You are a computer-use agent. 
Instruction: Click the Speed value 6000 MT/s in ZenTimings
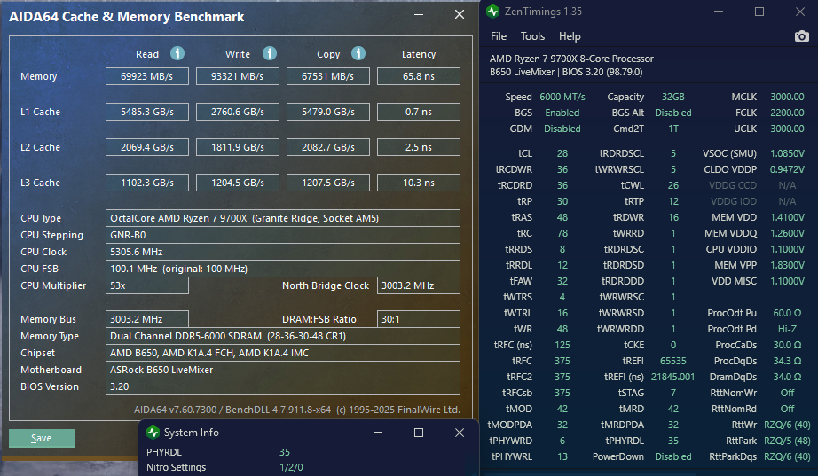coord(562,97)
